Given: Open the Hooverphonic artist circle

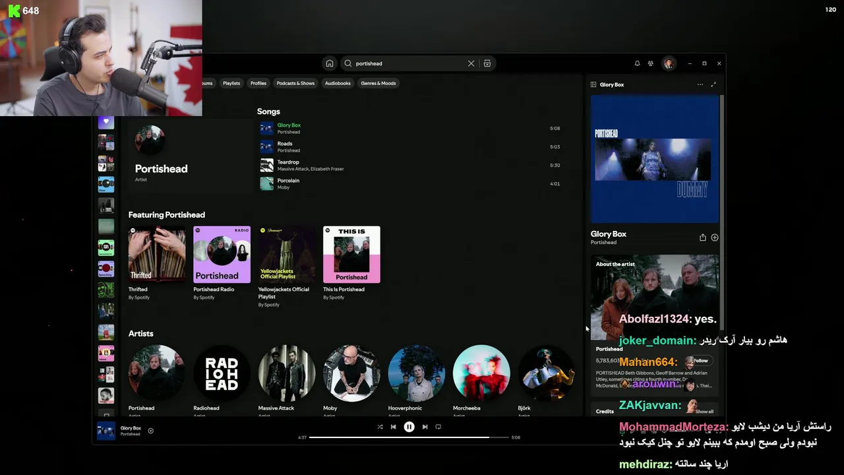Looking at the screenshot, I should (416, 373).
